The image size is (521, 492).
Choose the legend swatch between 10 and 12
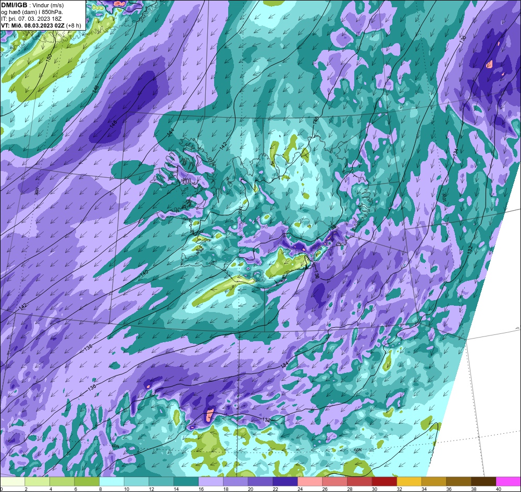tap(136, 481)
